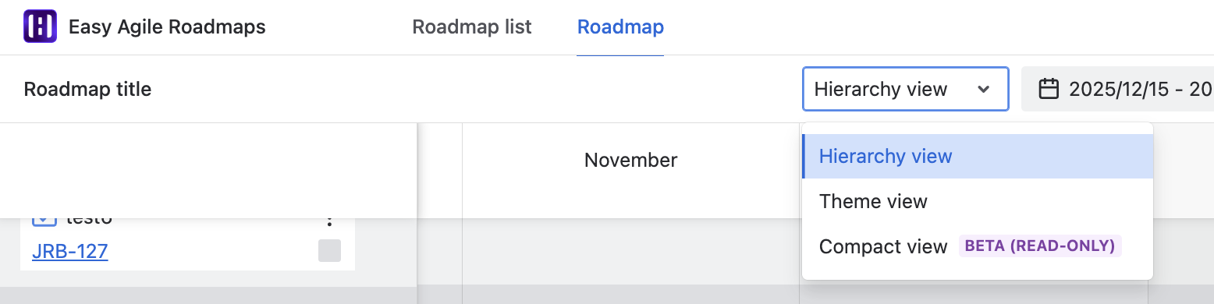Screen dimensions: 1214x304
Task: Switch to the Roadmap list tab
Action: pyautogui.click(x=472, y=27)
